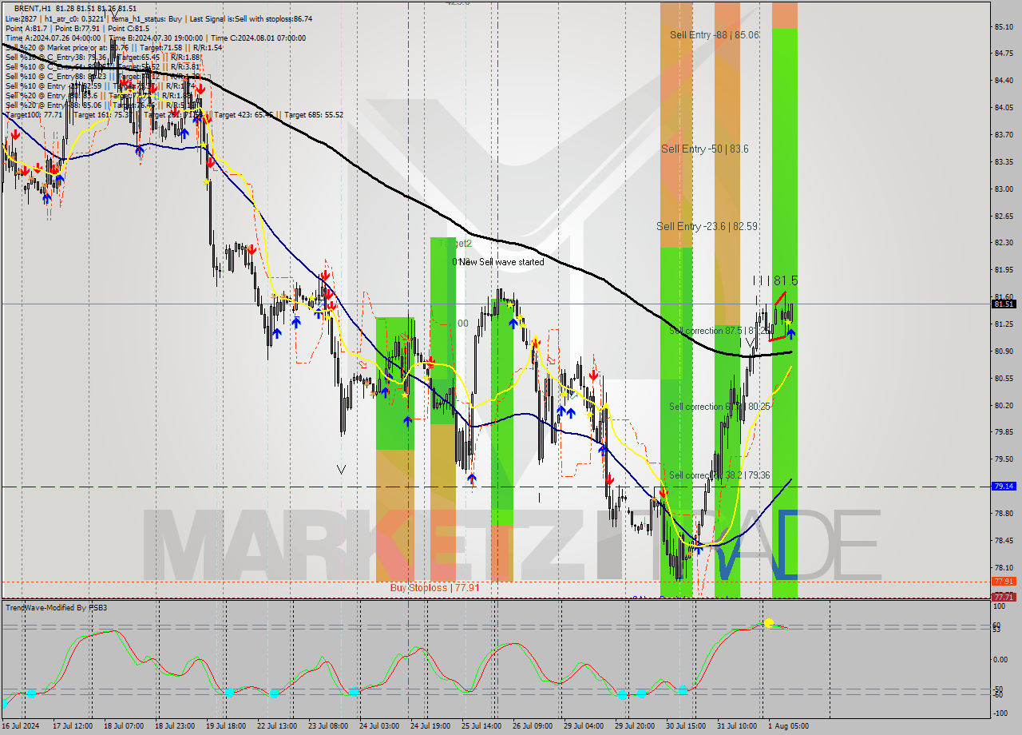The width and height of the screenshot is (1022, 735).
Task: Click the green 'Target2' label
Action: [x=455, y=243]
